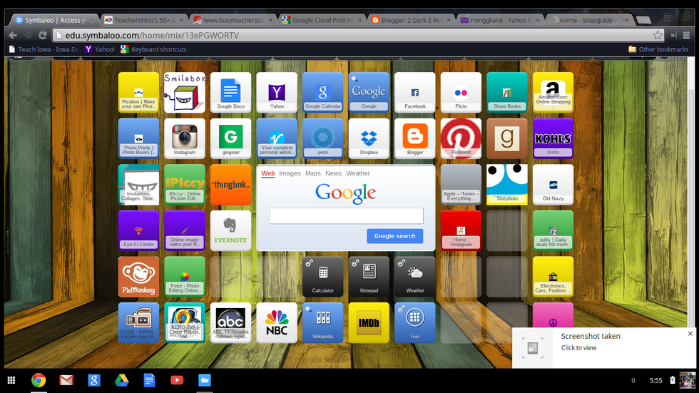Image resolution: width=699 pixels, height=393 pixels.
Task: Launch the Calculator widget tile
Action: click(x=322, y=277)
